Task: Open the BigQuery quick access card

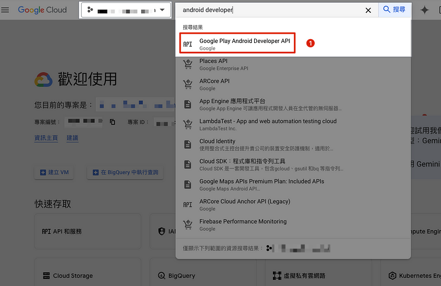Action: [x=203, y=272]
